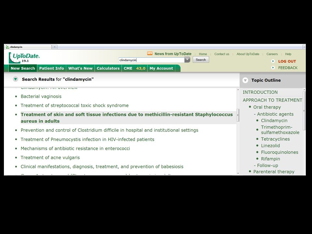
Task: Click the results scrollbar up arrow
Action: [238, 90]
